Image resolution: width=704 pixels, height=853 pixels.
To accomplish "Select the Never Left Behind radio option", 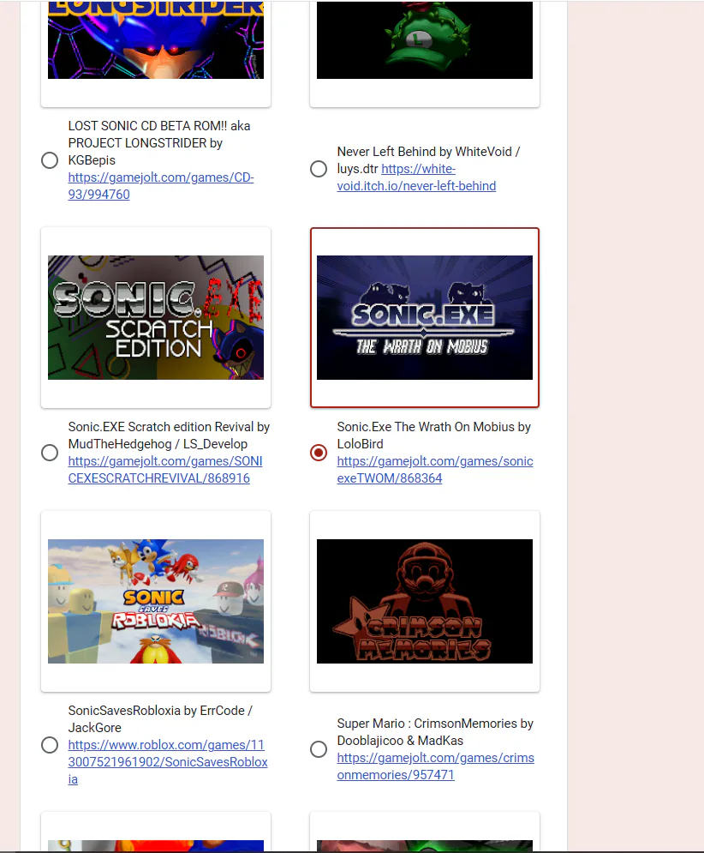I will 319,169.
